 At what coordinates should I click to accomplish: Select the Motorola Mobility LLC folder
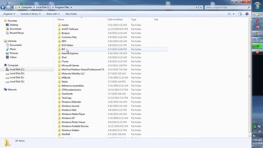[x=73, y=74]
